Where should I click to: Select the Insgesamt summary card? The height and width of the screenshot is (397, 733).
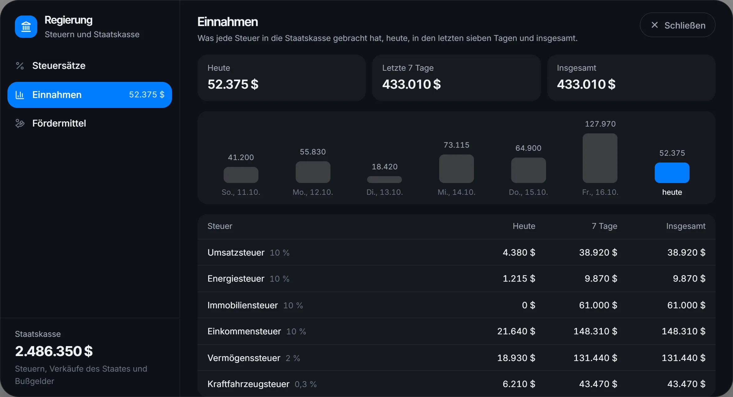[x=631, y=78]
